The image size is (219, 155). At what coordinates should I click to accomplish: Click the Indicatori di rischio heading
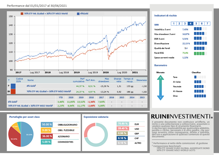click(x=165, y=16)
